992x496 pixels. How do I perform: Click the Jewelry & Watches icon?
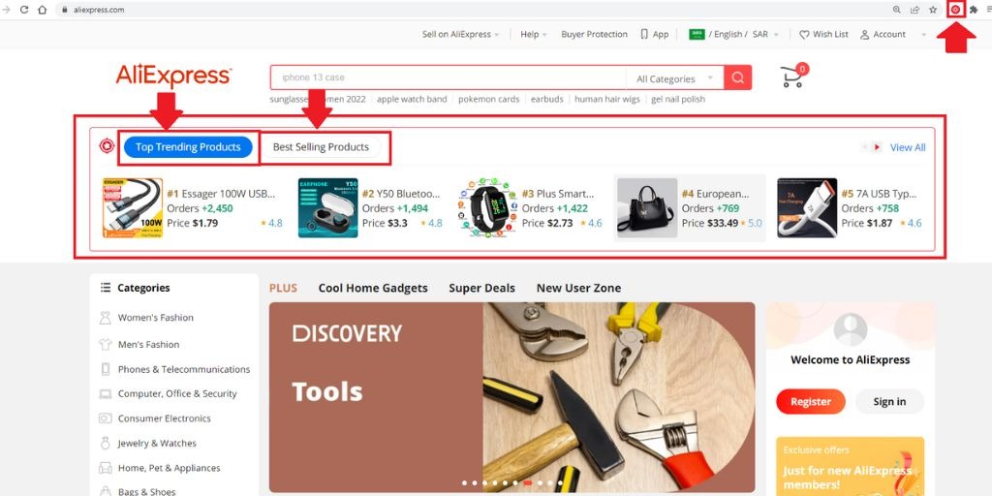click(105, 443)
